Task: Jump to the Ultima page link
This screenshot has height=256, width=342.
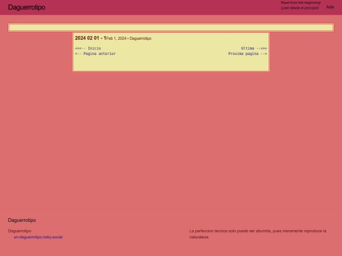Action: click(254, 48)
